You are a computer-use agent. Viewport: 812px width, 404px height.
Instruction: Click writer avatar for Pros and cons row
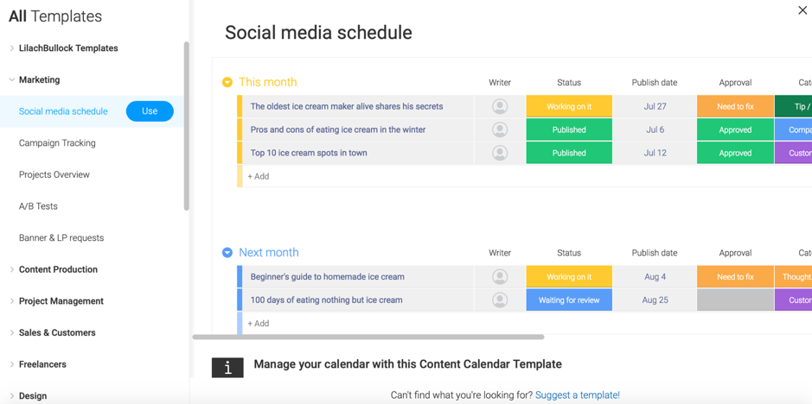[500, 129]
